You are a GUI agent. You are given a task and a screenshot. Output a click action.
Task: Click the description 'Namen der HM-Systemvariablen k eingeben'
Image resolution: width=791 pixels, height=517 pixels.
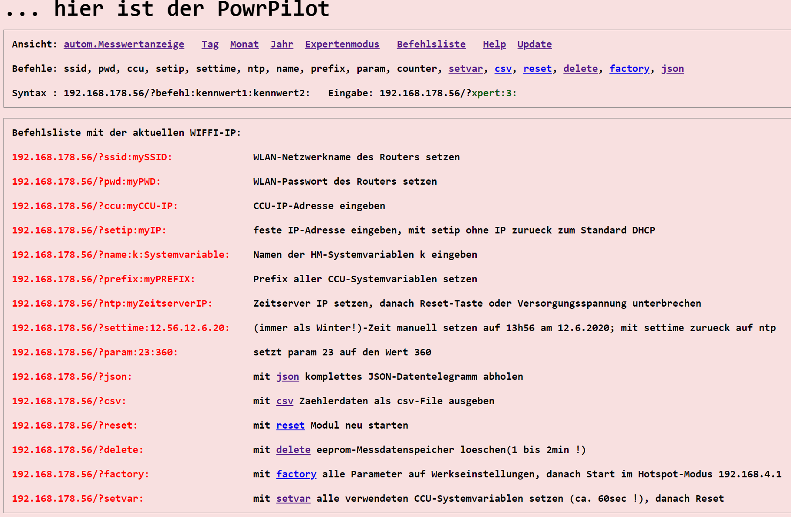[x=365, y=255]
